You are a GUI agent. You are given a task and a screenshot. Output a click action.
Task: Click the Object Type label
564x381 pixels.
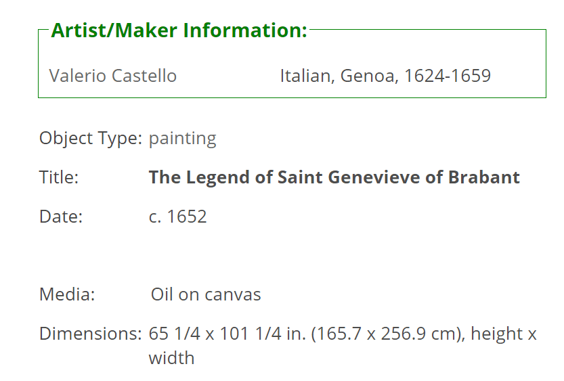click(x=91, y=139)
